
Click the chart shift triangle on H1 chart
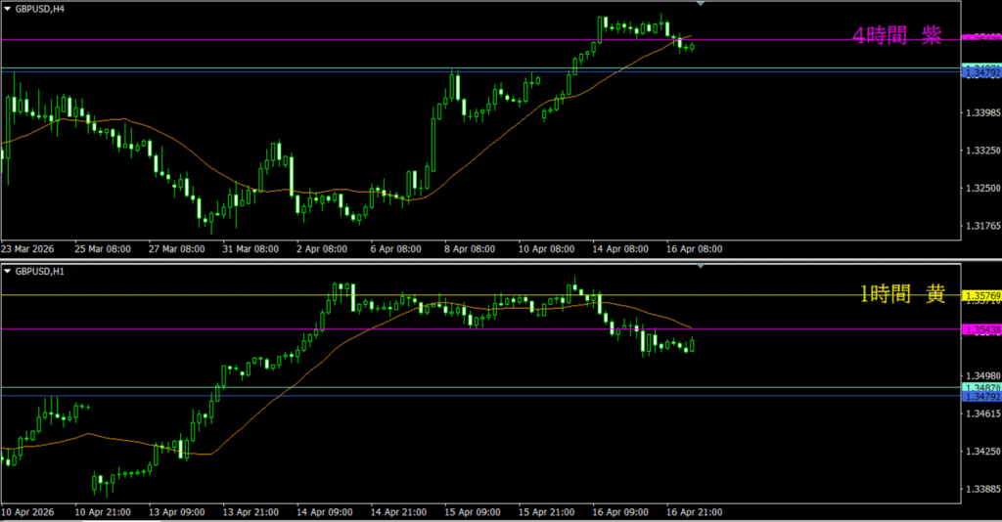(x=699, y=266)
